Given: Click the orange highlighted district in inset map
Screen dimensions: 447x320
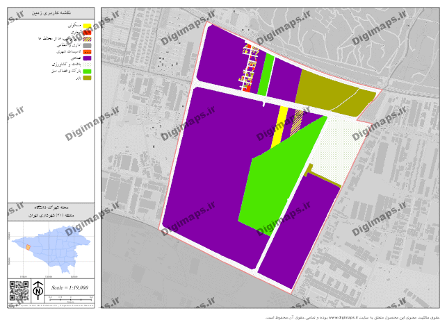Looking at the screenshot, I should click(x=29, y=247).
